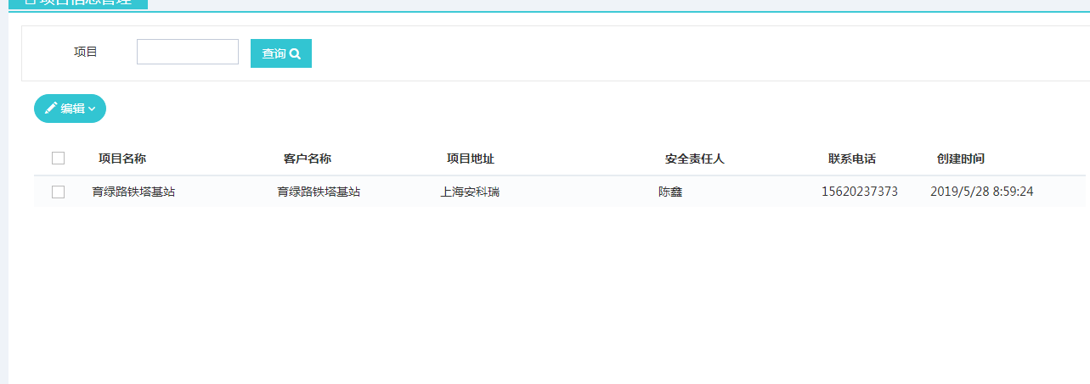Focus the 项目 search input field
The width and height of the screenshot is (1090, 384).
point(187,52)
